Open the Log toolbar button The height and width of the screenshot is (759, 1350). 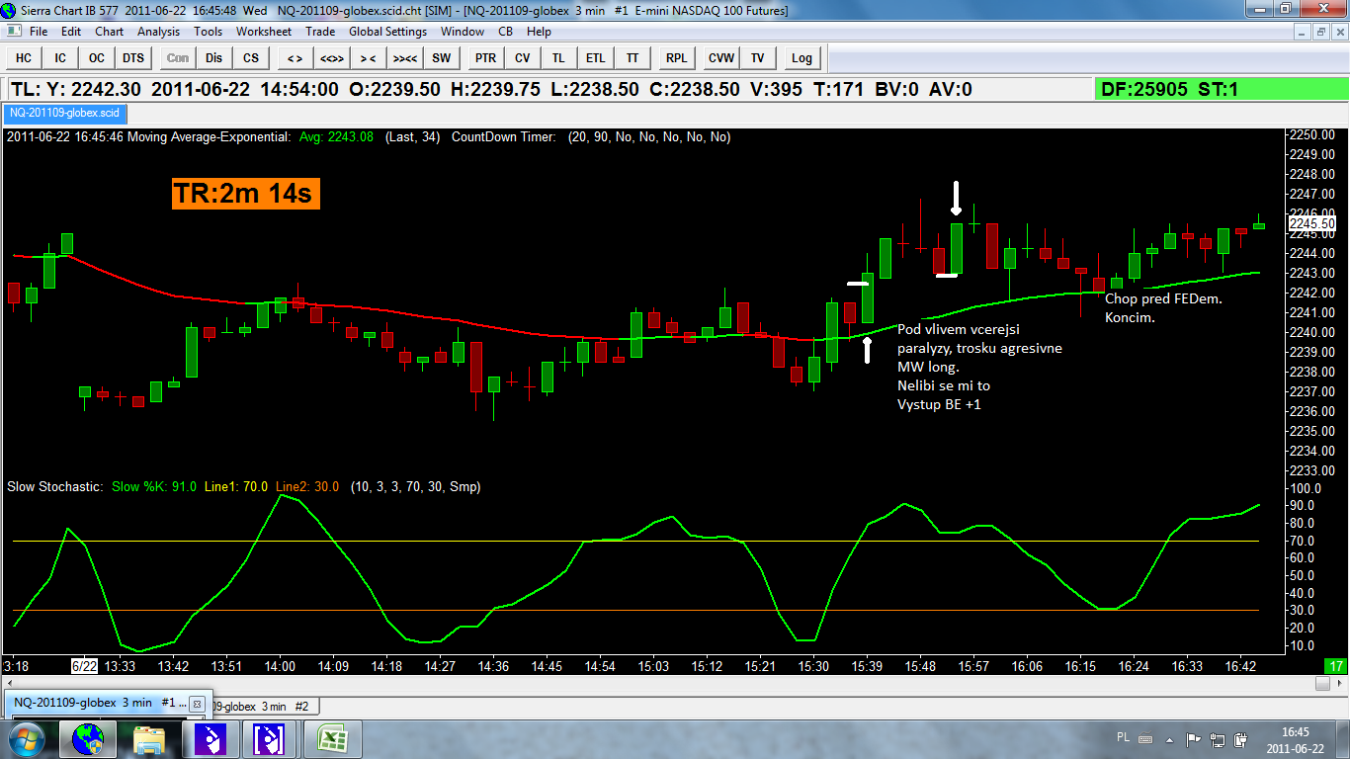pyautogui.click(x=802, y=58)
